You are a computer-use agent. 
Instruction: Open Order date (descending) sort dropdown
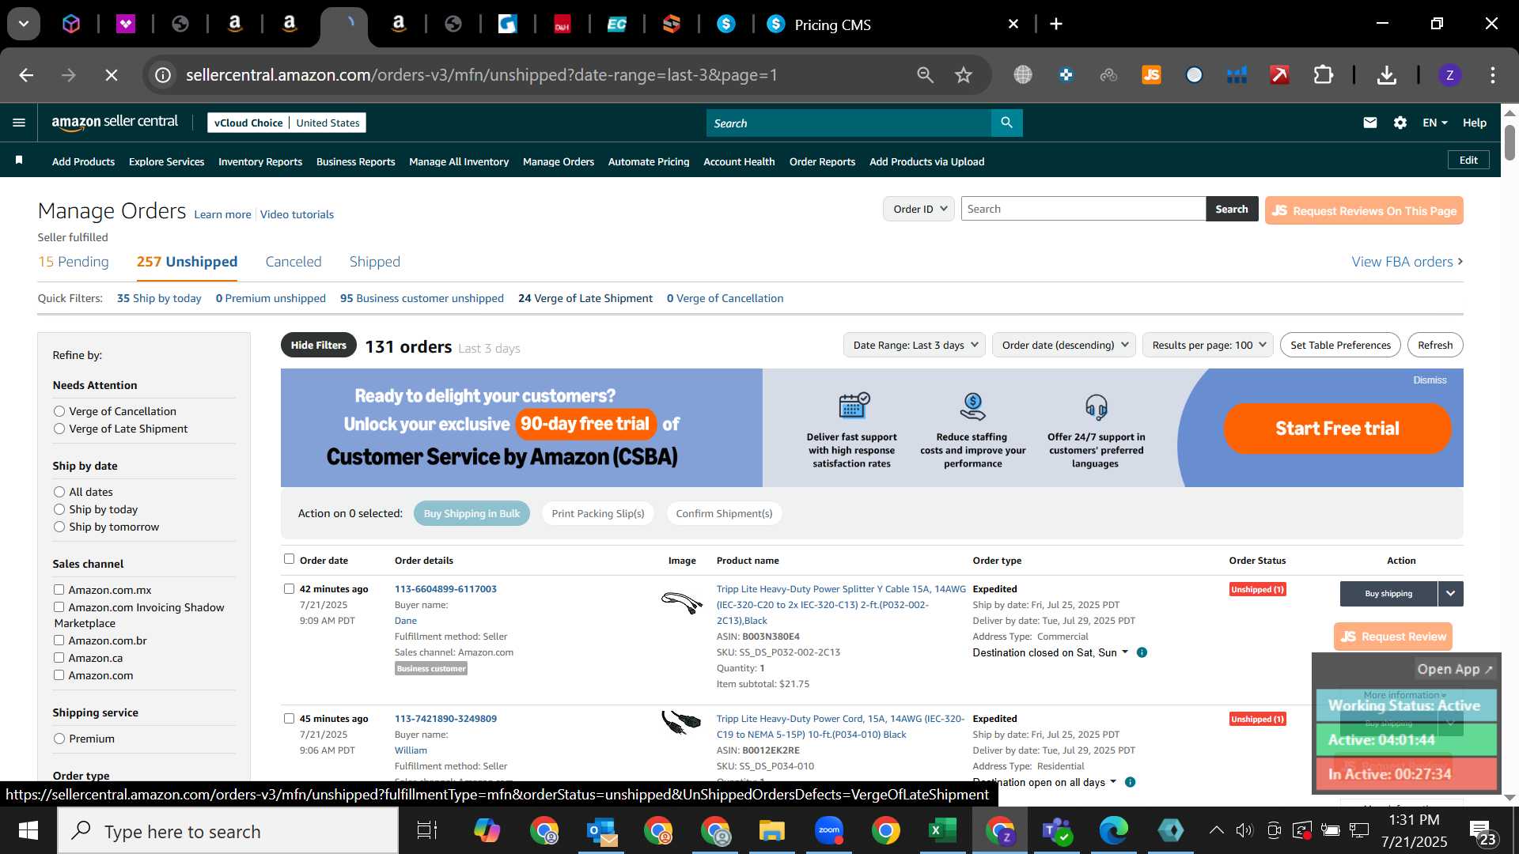(1064, 345)
